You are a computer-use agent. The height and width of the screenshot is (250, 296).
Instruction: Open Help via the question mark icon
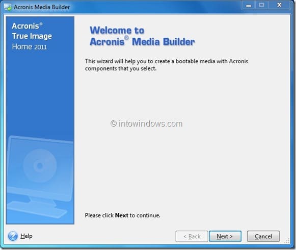pos(13,236)
